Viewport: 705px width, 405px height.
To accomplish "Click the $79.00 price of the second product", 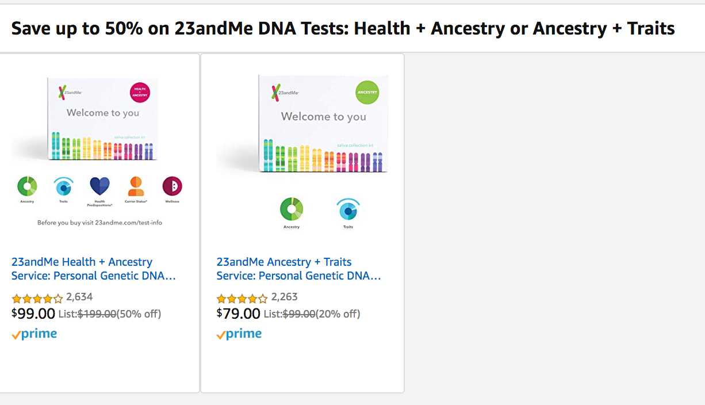I will click(x=239, y=314).
